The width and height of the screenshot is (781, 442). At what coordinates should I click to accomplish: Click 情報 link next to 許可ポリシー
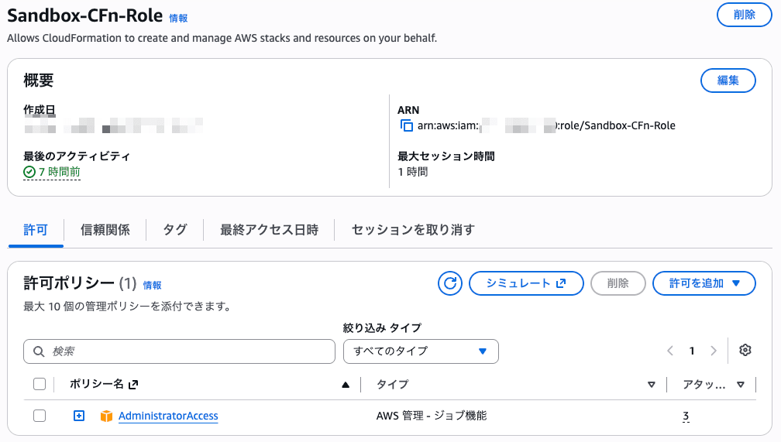(x=153, y=285)
